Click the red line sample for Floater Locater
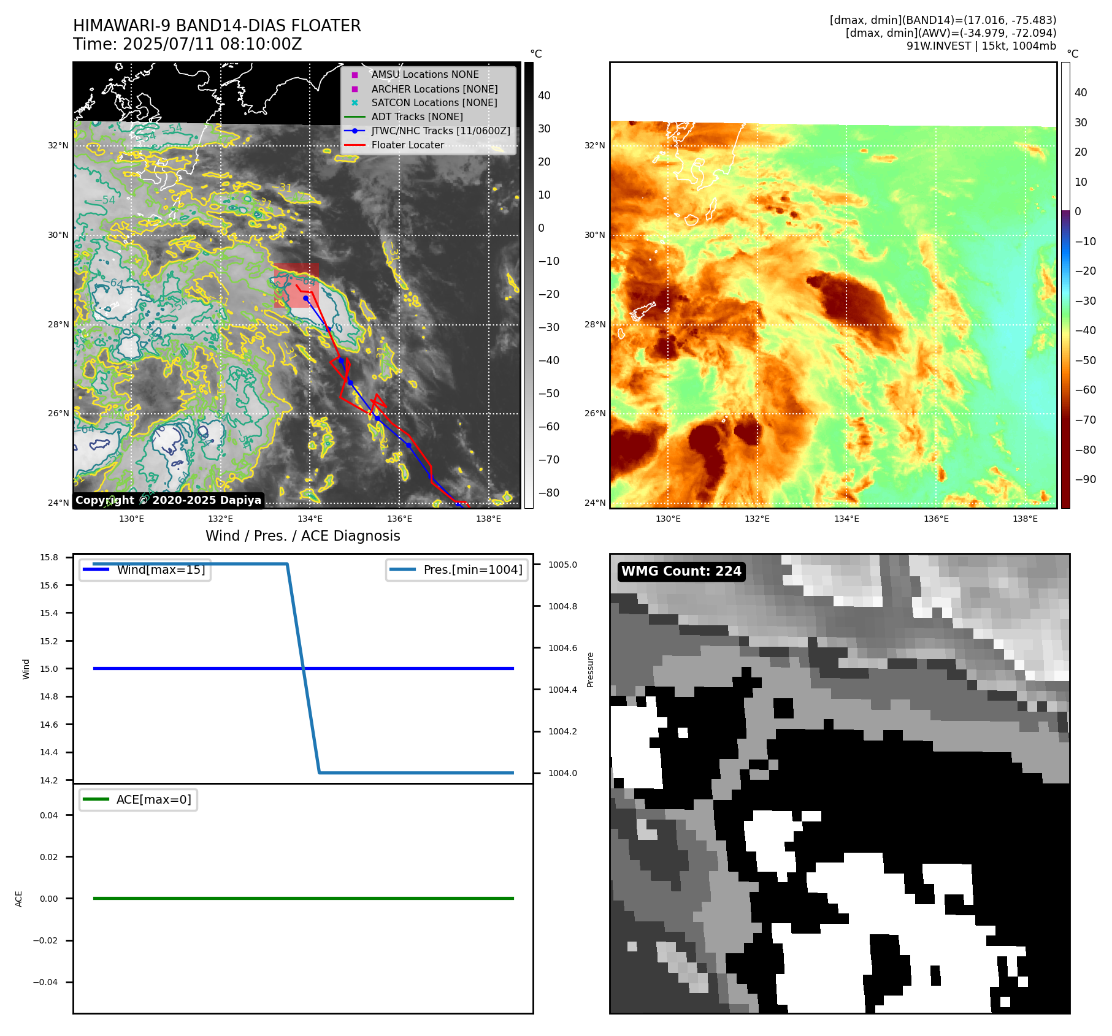 click(x=355, y=145)
